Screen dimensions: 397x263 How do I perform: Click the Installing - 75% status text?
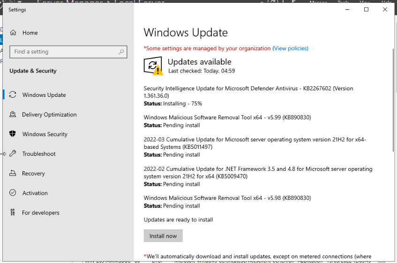[x=182, y=103]
